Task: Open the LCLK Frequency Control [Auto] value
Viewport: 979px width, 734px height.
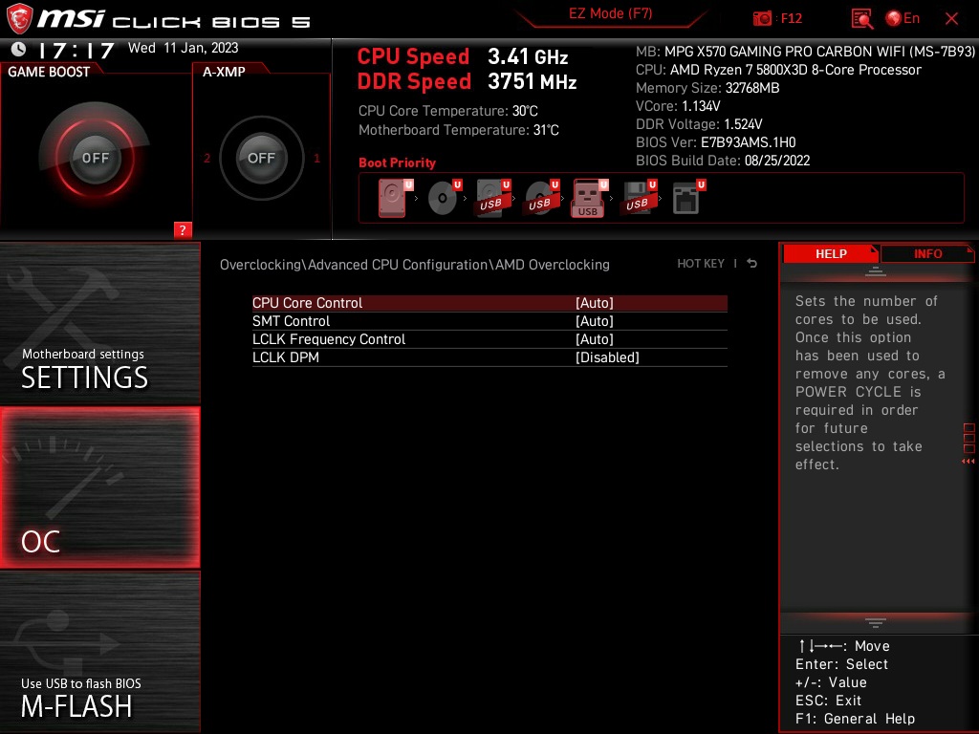Action: [x=595, y=339]
